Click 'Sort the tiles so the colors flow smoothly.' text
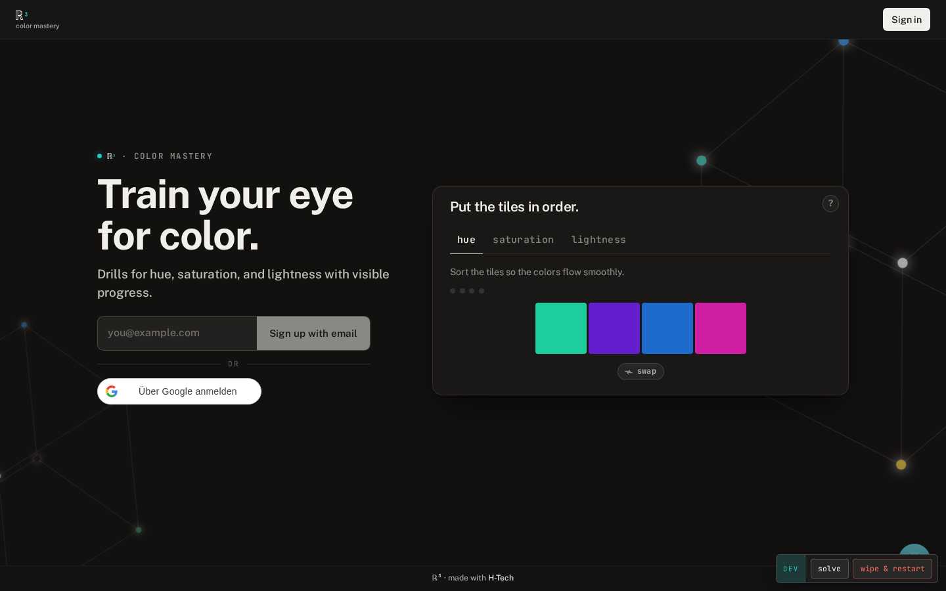Viewport: 946px width, 591px height. point(537,272)
